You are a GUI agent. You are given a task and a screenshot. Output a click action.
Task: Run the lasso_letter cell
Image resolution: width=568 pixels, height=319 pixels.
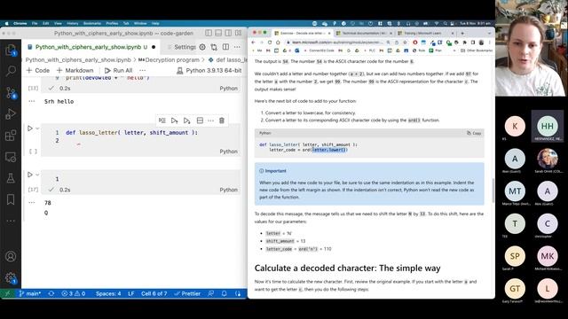click(30, 128)
